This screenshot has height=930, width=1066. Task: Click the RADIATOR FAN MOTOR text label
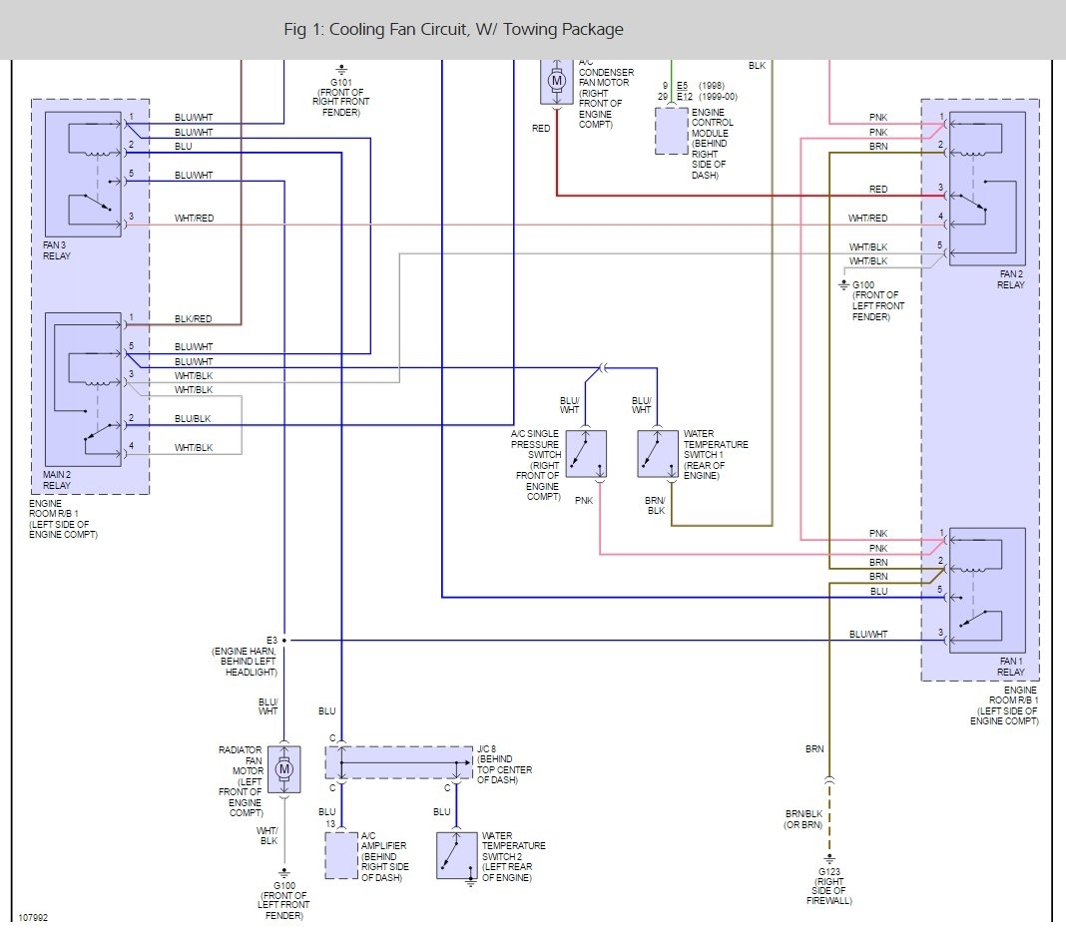(x=241, y=781)
